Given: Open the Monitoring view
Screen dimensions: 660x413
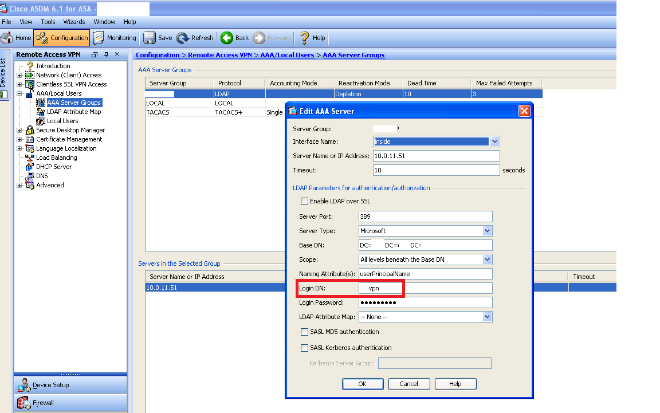Looking at the screenshot, I should [115, 38].
